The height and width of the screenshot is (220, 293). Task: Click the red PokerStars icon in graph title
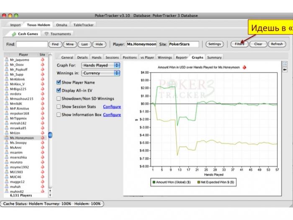coord(244,67)
